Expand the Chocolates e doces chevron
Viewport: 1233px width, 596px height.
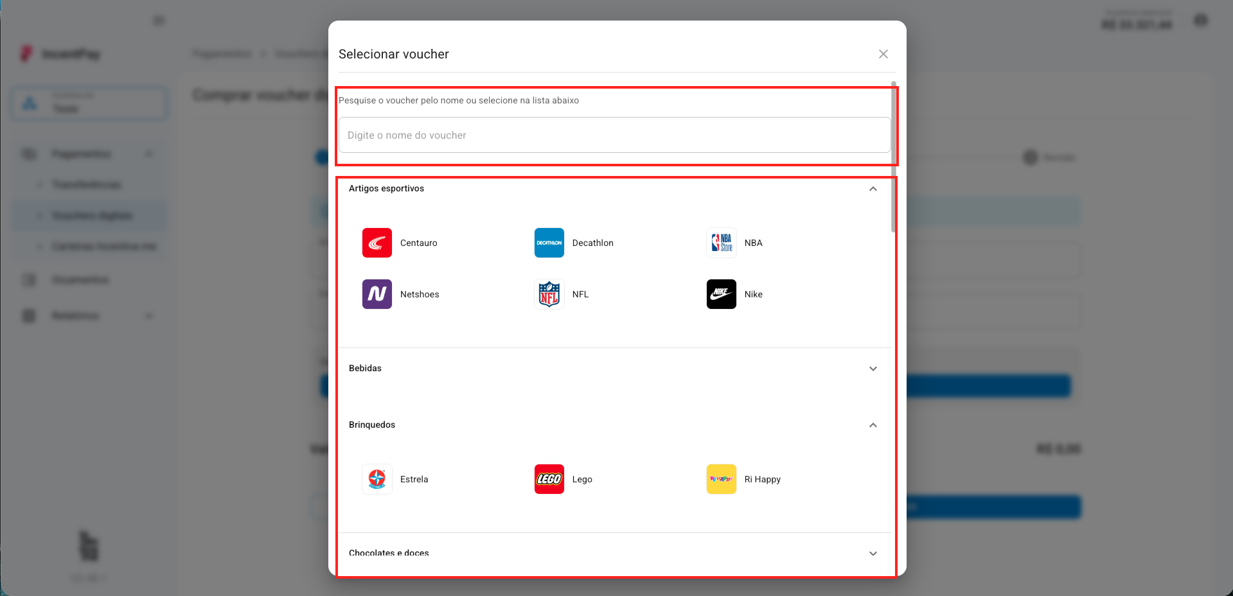click(873, 554)
